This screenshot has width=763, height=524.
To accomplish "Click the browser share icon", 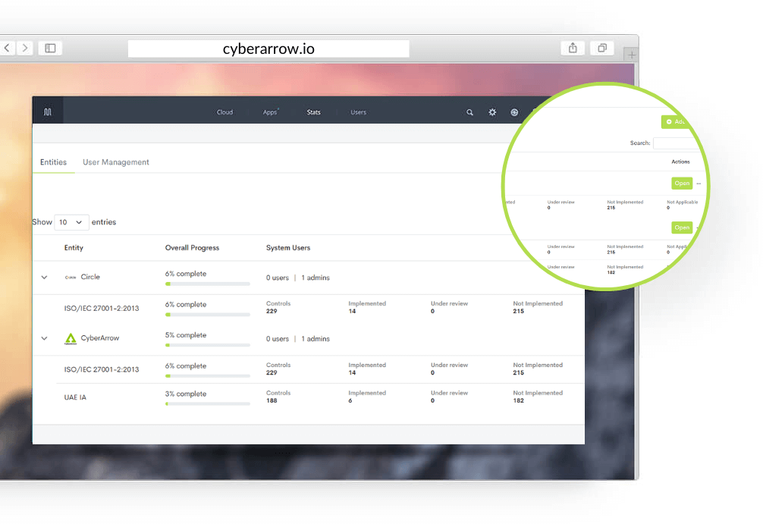I will pyautogui.click(x=573, y=48).
